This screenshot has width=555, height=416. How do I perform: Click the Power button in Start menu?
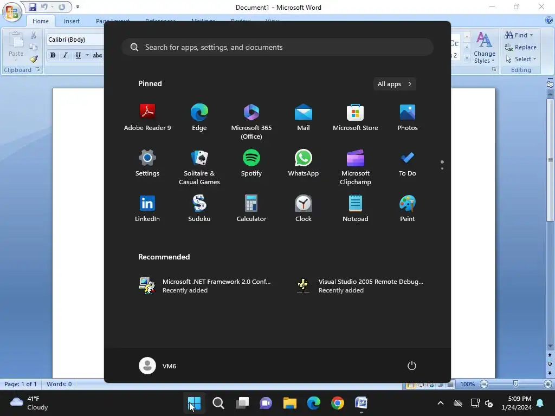pos(412,366)
